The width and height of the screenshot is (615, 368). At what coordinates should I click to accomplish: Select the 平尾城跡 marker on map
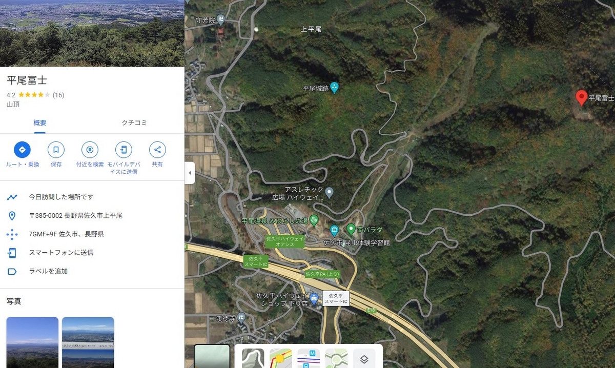click(334, 88)
